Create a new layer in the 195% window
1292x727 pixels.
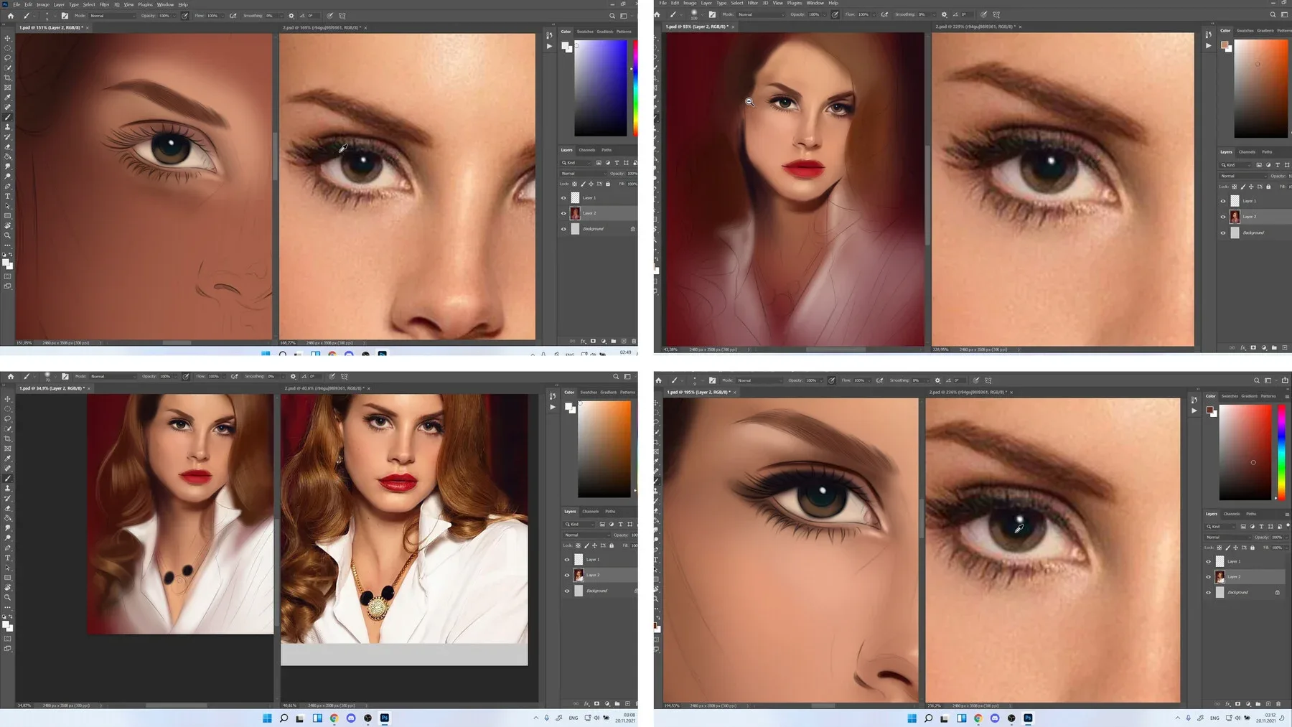tap(1268, 704)
